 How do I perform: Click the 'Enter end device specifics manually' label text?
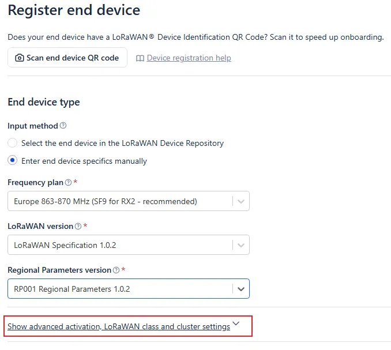pyautogui.click(x=84, y=161)
